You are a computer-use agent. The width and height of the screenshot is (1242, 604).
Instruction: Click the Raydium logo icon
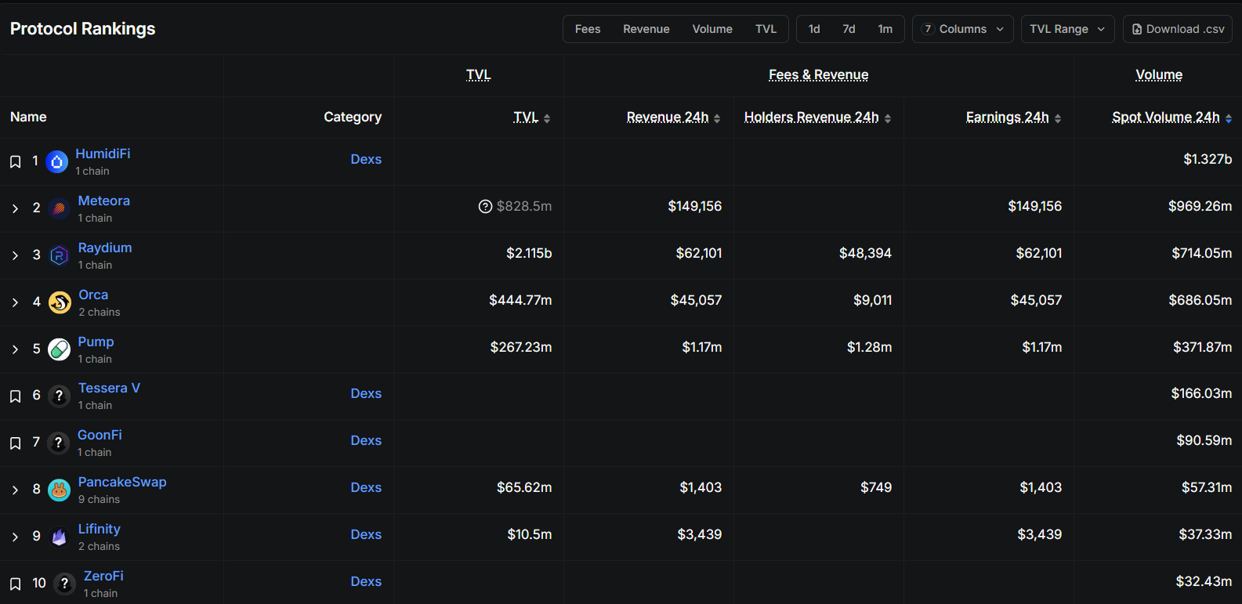point(59,255)
